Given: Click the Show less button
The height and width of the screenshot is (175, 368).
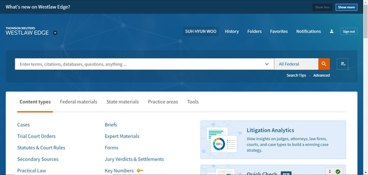Looking at the screenshot, I should 322,7.
